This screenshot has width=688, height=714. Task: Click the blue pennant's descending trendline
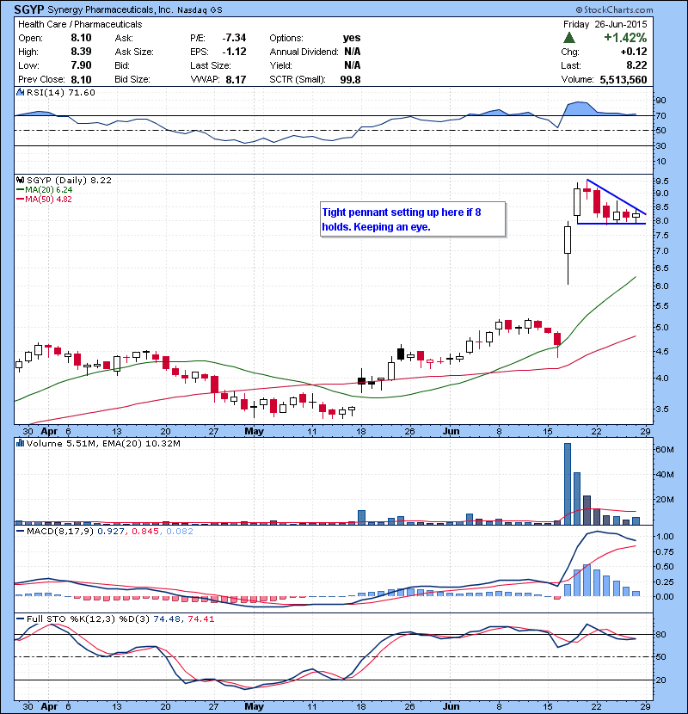point(616,197)
